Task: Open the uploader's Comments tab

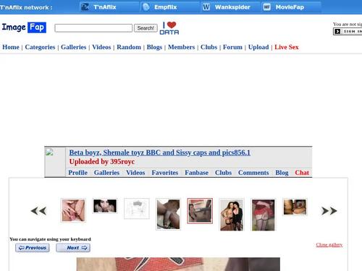Action: pyautogui.click(x=253, y=173)
